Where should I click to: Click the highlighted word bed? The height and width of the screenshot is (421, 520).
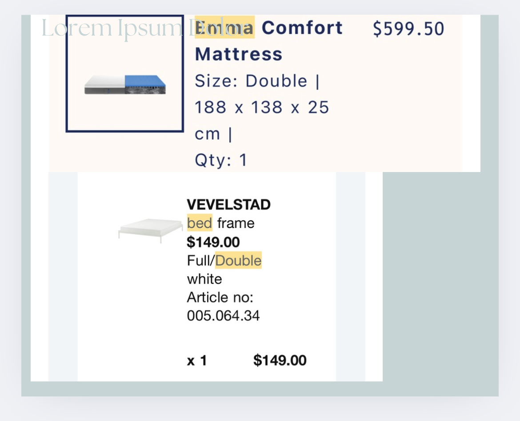coord(200,223)
